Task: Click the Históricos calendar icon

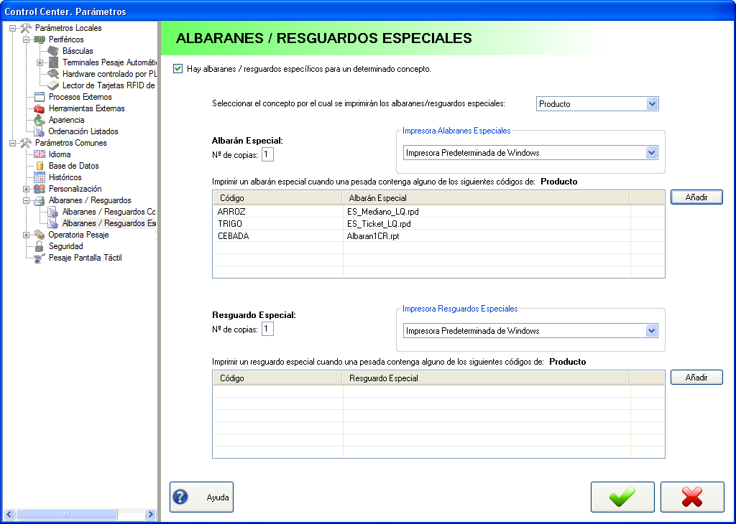Action: pyautogui.click(x=40, y=177)
